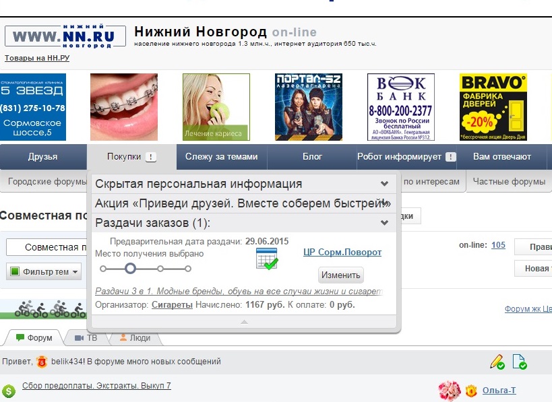Viewport: 552px width, 402px height.
Task: Switch to the ТВ tab
Action: [x=90, y=338]
